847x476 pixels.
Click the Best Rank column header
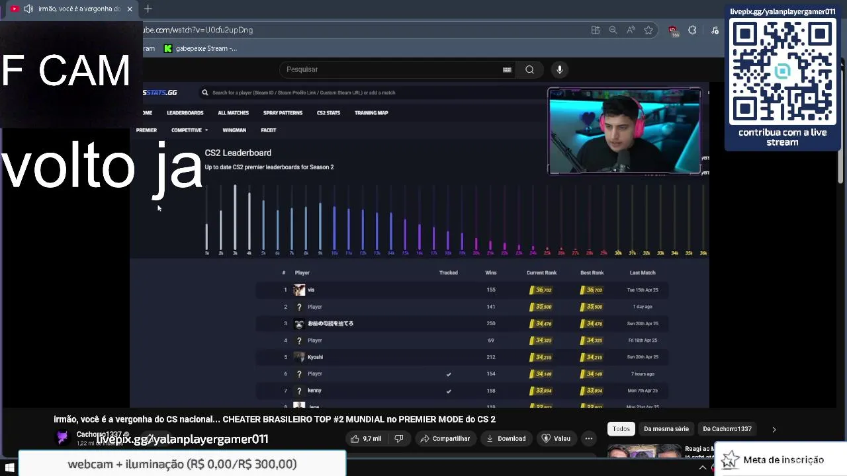coord(592,272)
